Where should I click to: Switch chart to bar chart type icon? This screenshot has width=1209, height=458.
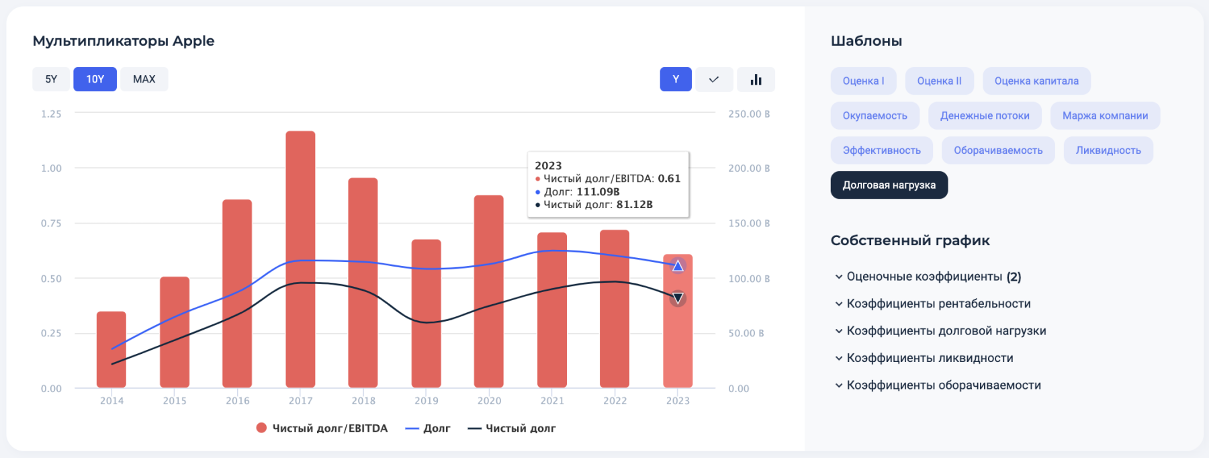756,79
